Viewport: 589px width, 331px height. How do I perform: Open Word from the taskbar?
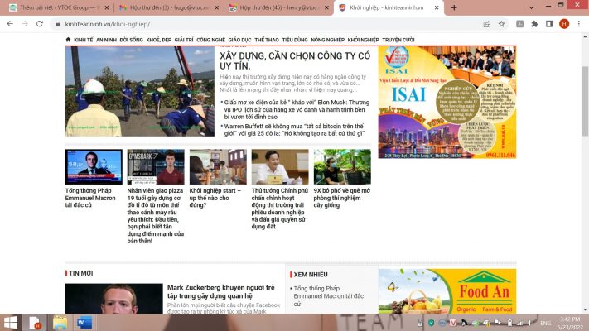click(84, 322)
